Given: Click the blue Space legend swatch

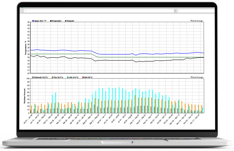Looking at the screenshot, I should [x=33, y=21].
